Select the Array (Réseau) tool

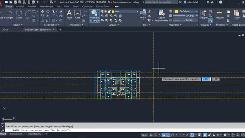(54, 20)
